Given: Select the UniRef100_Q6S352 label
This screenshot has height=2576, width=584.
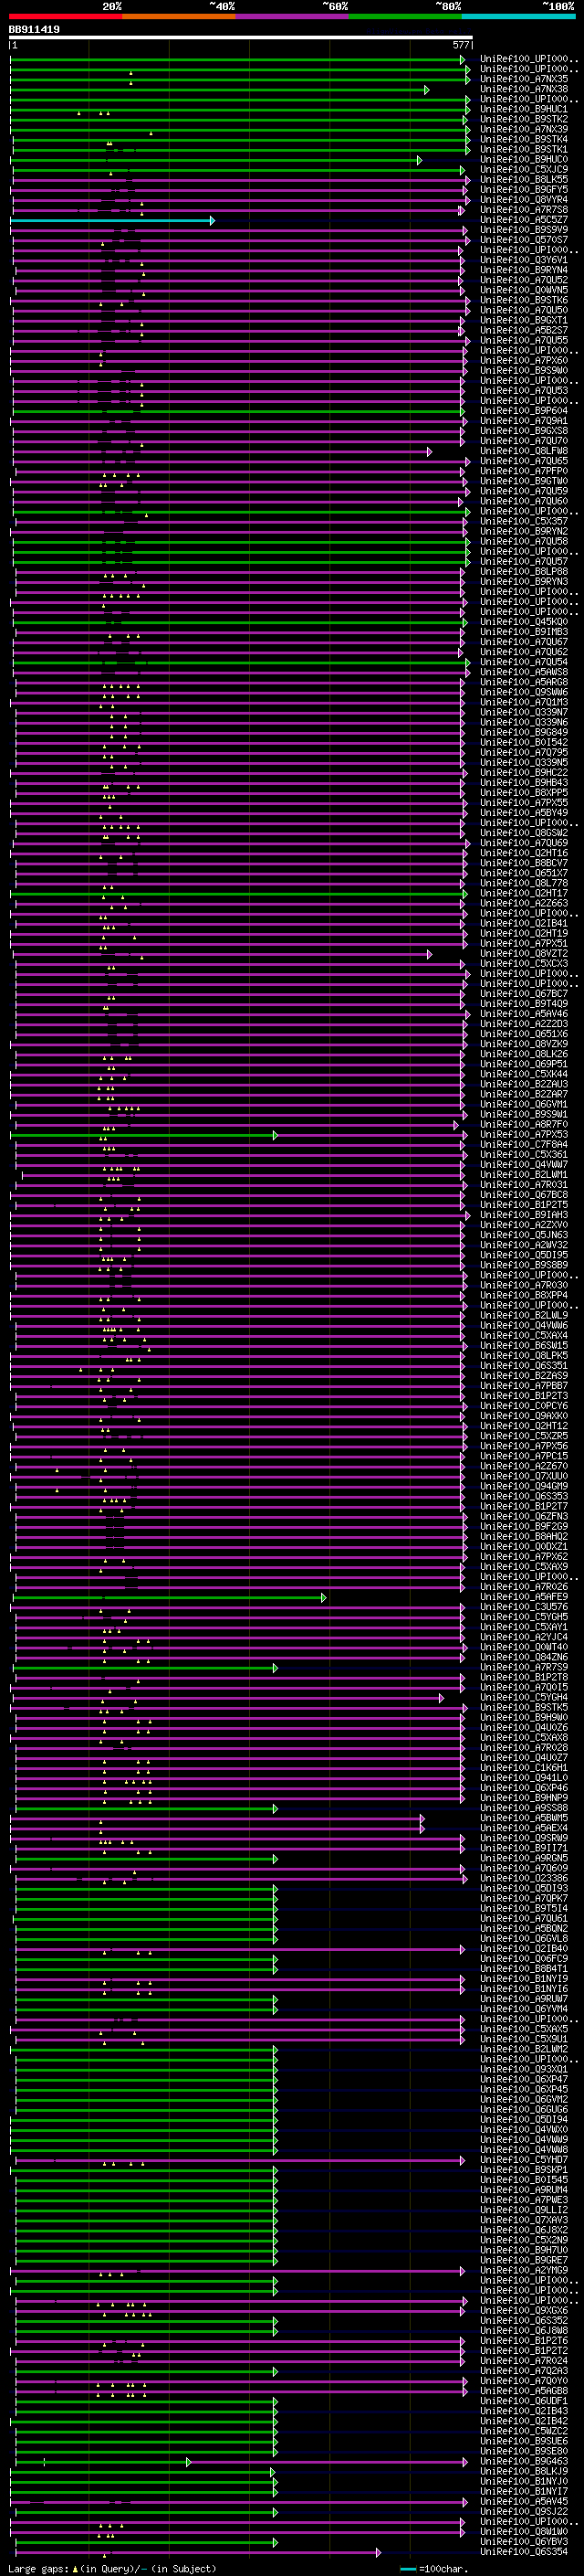Looking at the screenshot, I should (524, 2321).
